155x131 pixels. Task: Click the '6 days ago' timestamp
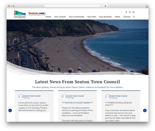pos(26,98)
